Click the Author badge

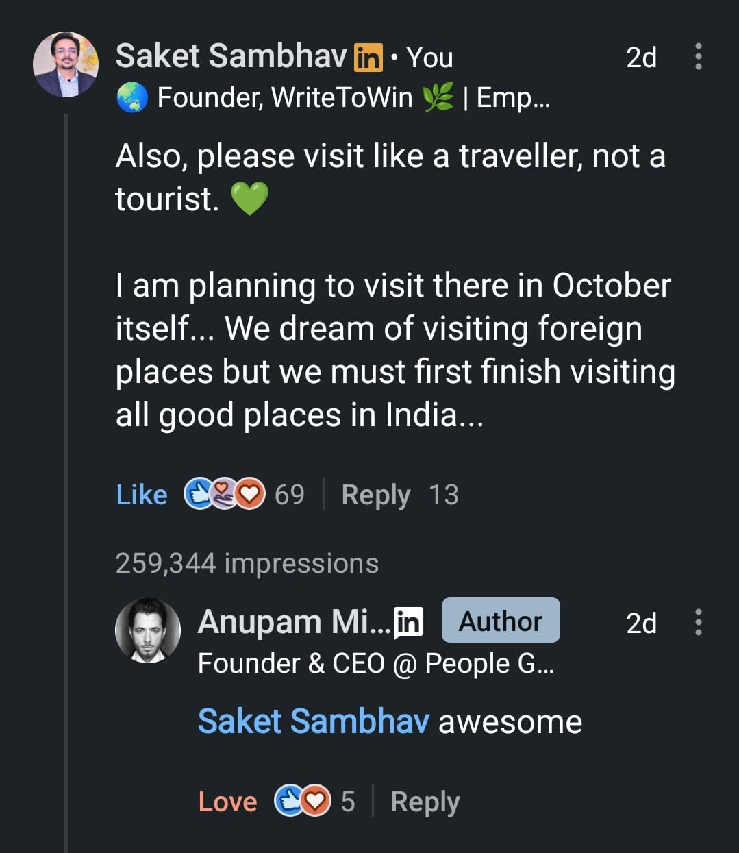(501, 621)
